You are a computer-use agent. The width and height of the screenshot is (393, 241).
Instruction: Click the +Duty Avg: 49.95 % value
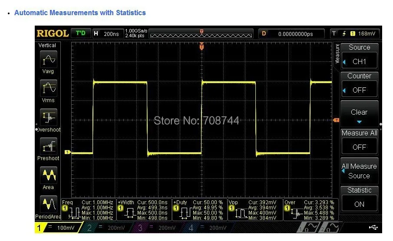pyautogui.click(x=208, y=208)
